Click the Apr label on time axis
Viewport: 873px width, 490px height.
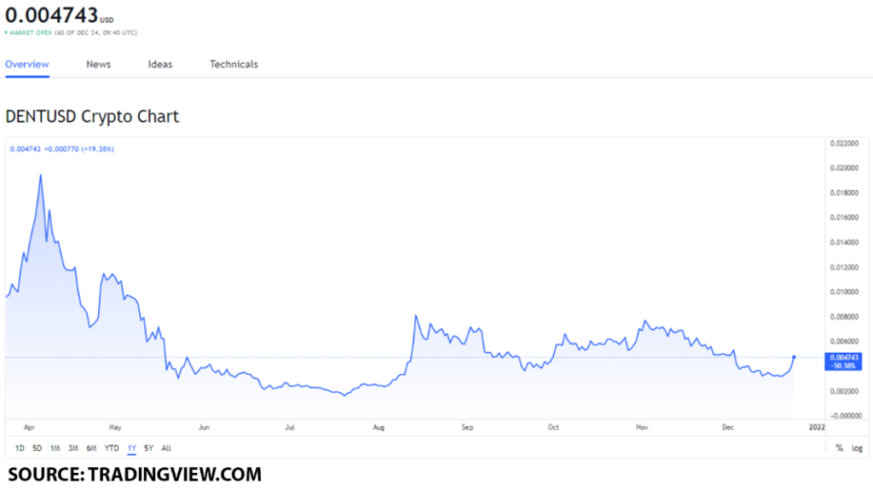click(x=29, y=428)
